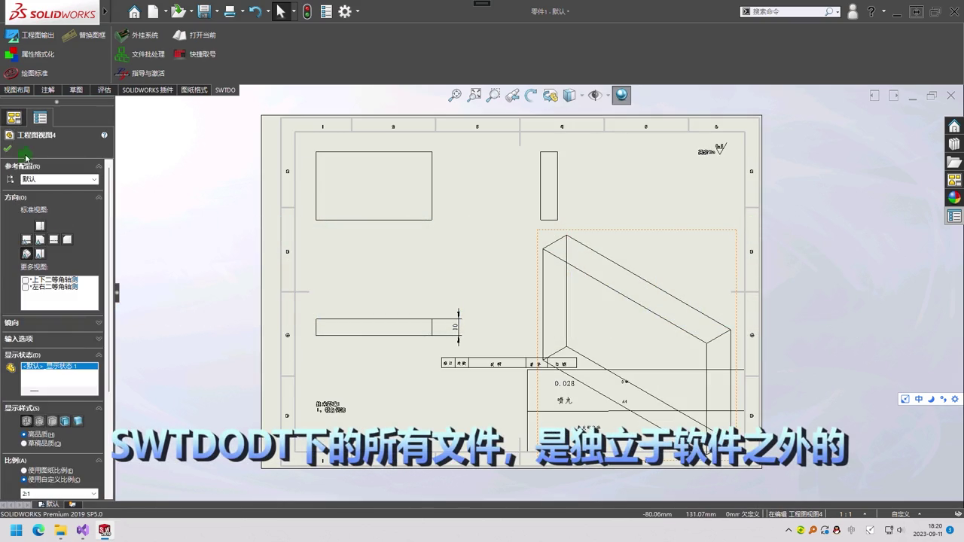Open the Options gear icon
Screen dimensions: 964x542
pos(344,11)
